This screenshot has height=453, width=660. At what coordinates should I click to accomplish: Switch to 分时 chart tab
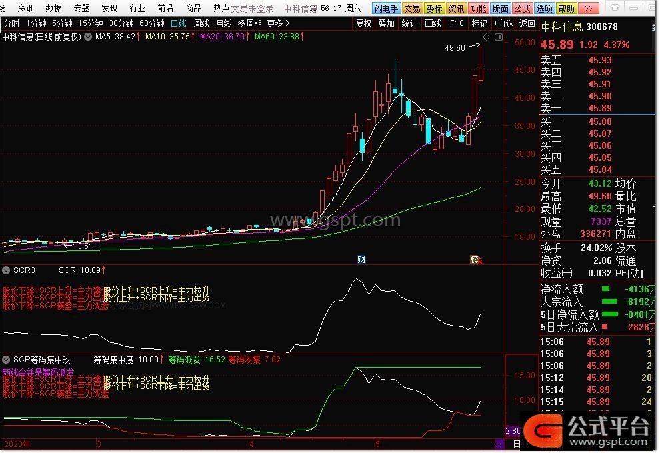pos(12,23)
